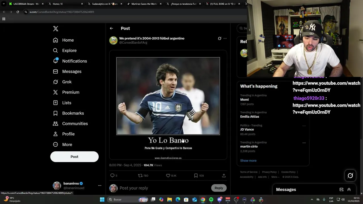Image resolution: width=363 pixels, height=204 pixels.
Task: Click the X logo in sidebar
Action: (x=56, y=29)
